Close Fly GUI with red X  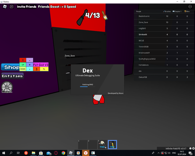click(23, 60)
